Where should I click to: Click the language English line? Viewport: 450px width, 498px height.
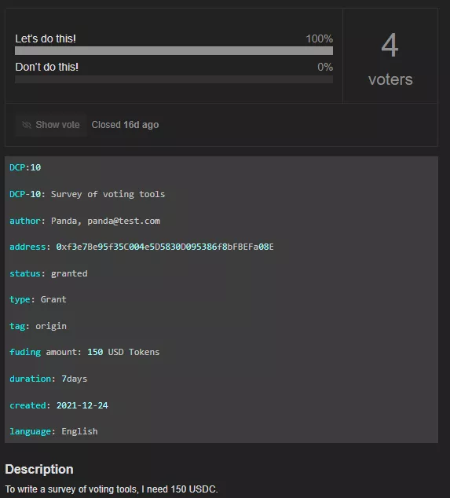pyautogui.click(x=53, y=431)
